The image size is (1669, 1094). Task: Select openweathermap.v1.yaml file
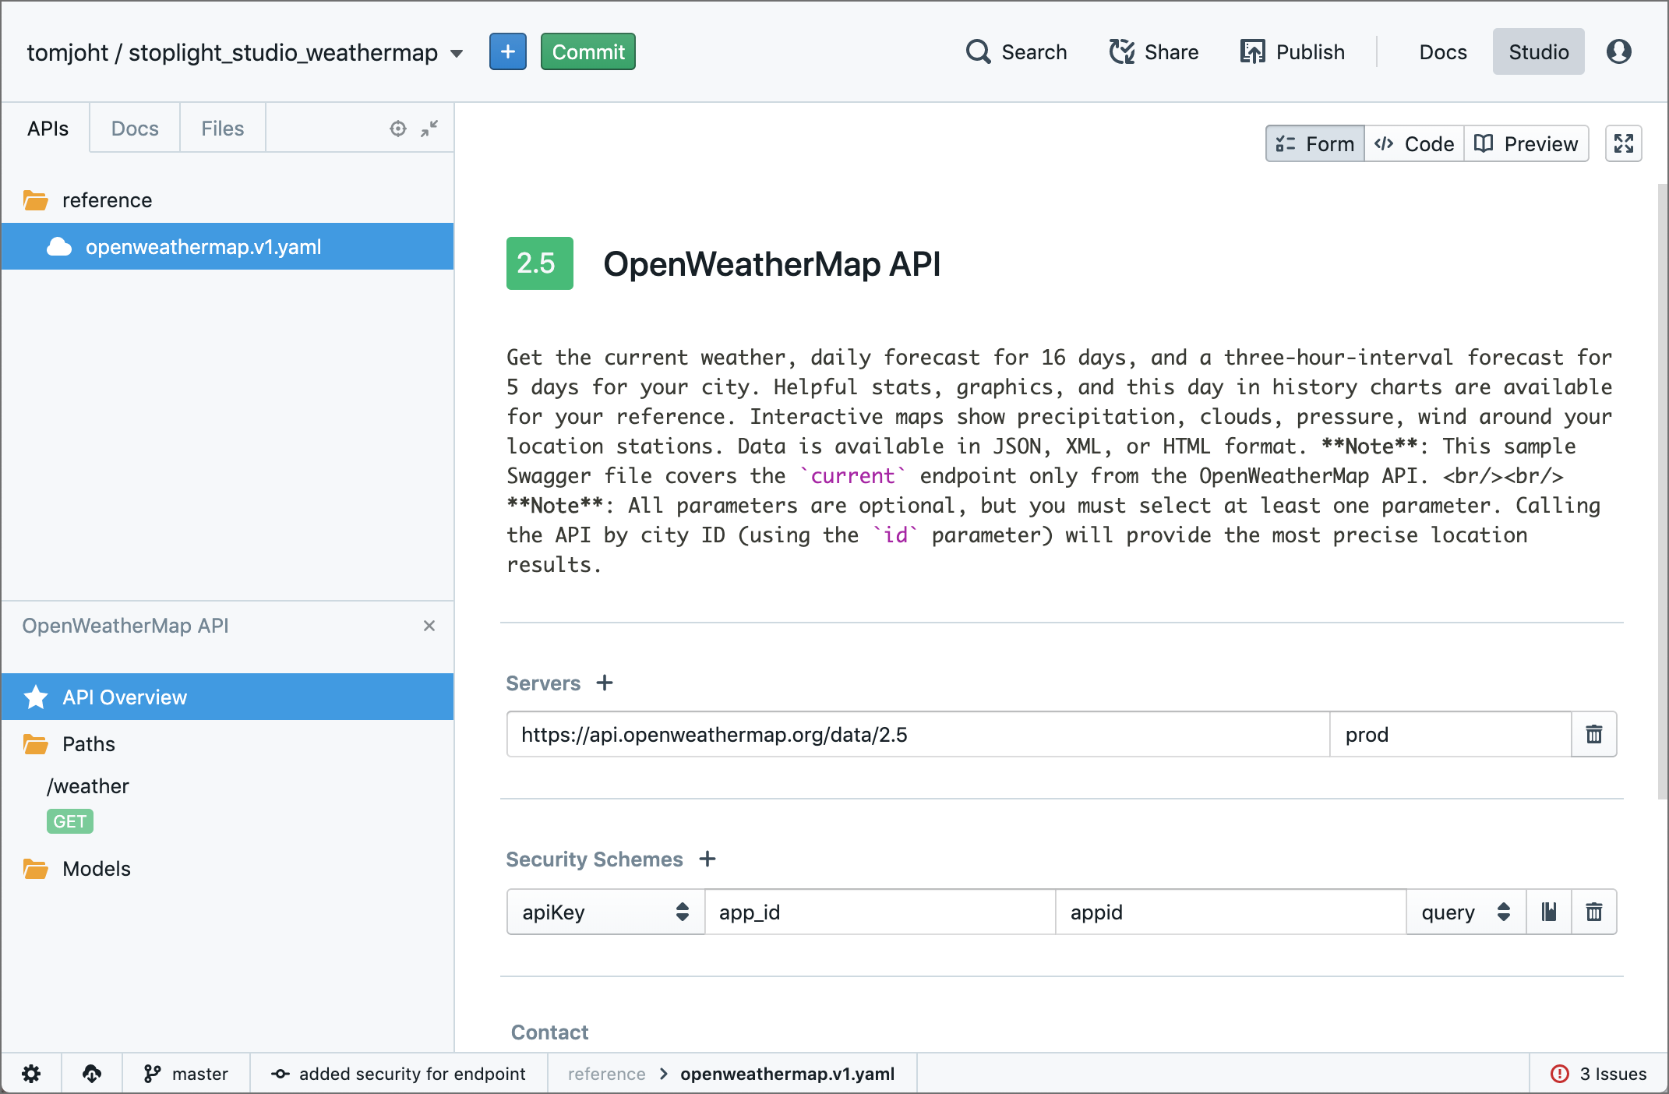[228, 246]
